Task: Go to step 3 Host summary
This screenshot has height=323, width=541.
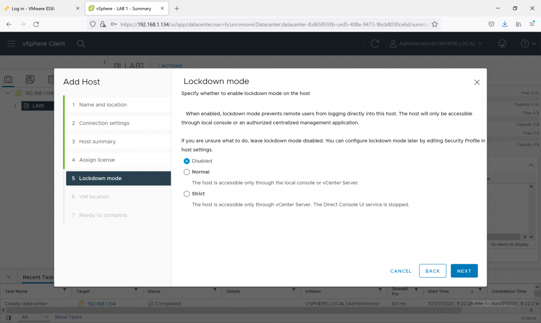Action: [118, 141]
